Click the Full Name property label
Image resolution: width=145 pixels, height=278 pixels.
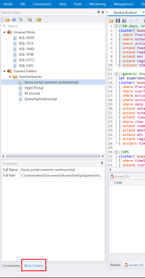point(10,170)
